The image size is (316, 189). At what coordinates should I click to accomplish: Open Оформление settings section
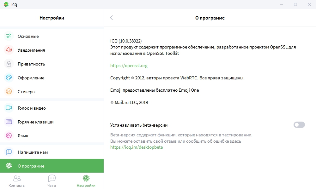(52, 78)
